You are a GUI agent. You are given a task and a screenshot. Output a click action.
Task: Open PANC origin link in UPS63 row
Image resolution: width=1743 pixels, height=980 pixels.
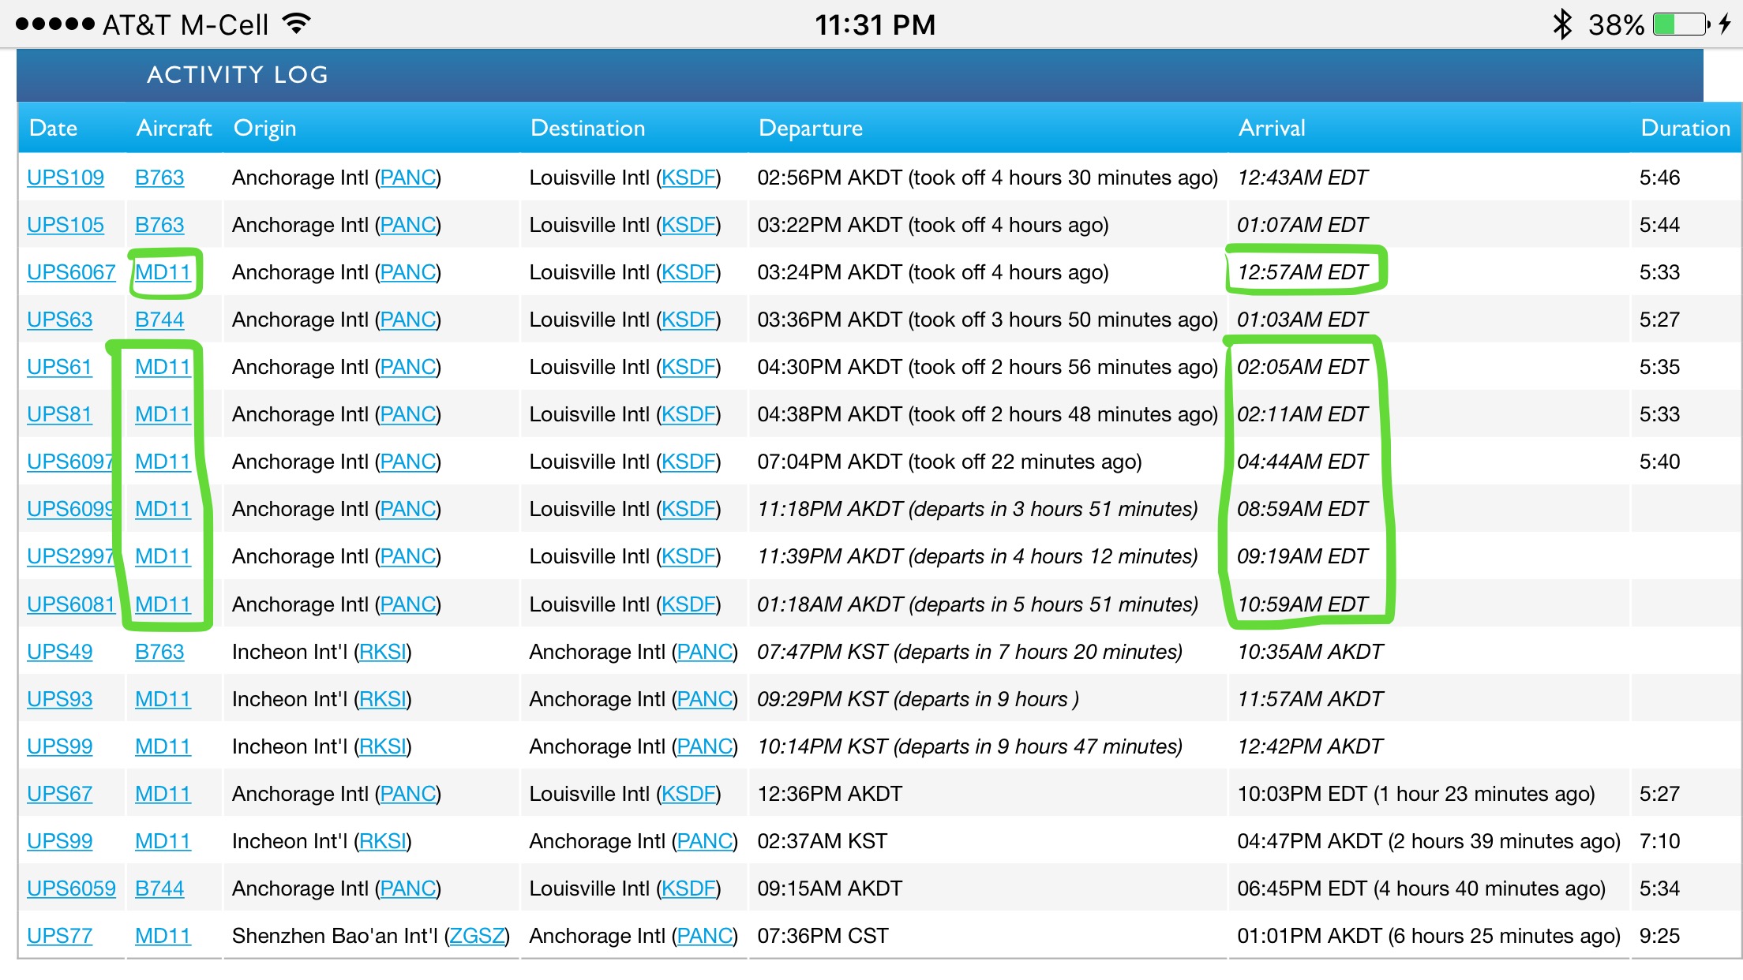pyautogui.click(x=408, y=320)
